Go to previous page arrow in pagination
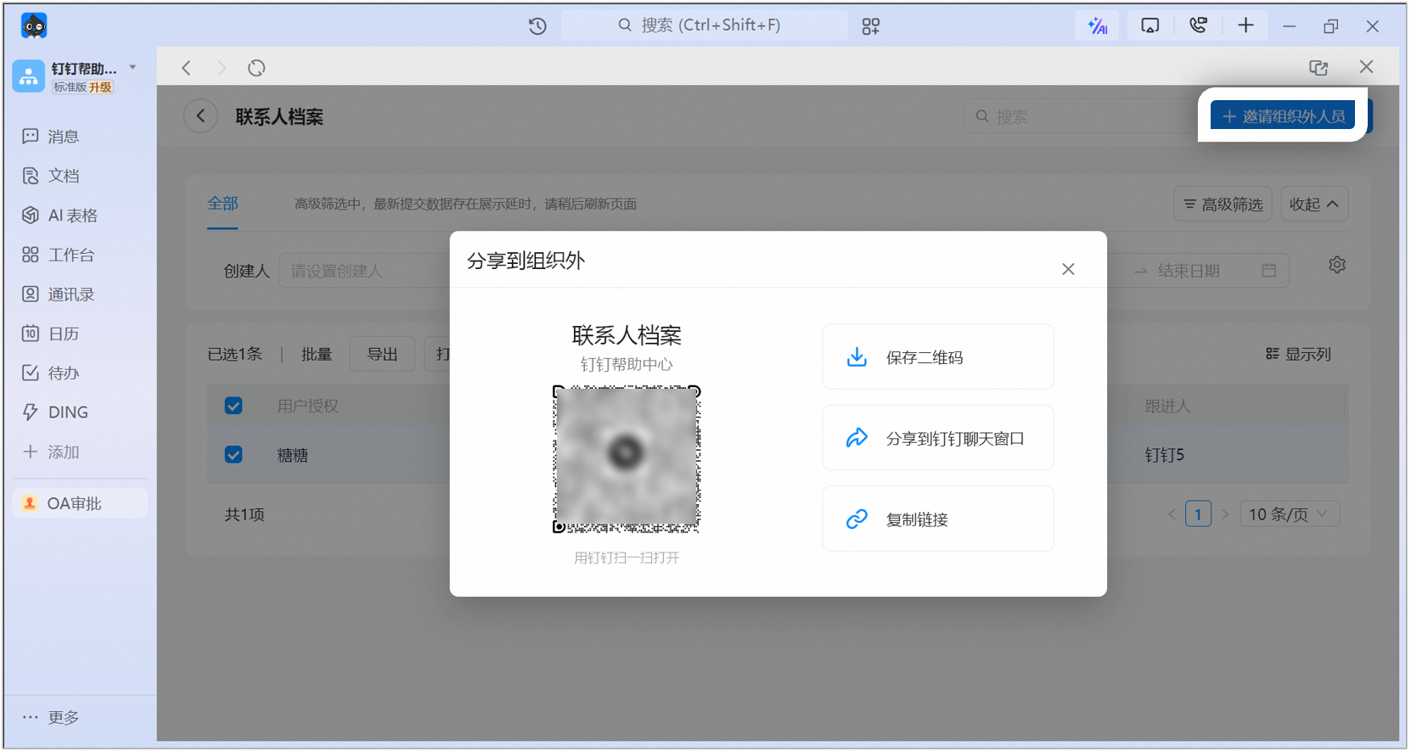The height and width of the screenshot is (752, 1411). tap(1172, 514)
